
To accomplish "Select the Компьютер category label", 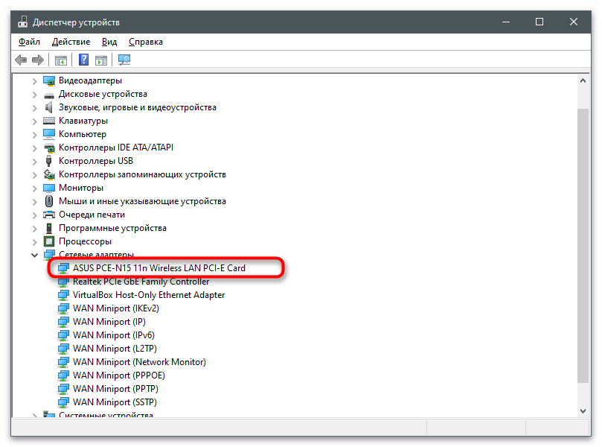I will tap(82, 135).
